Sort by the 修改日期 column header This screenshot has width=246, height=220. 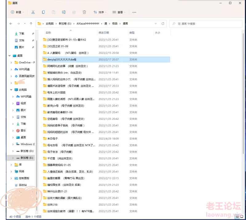(104, 33)
